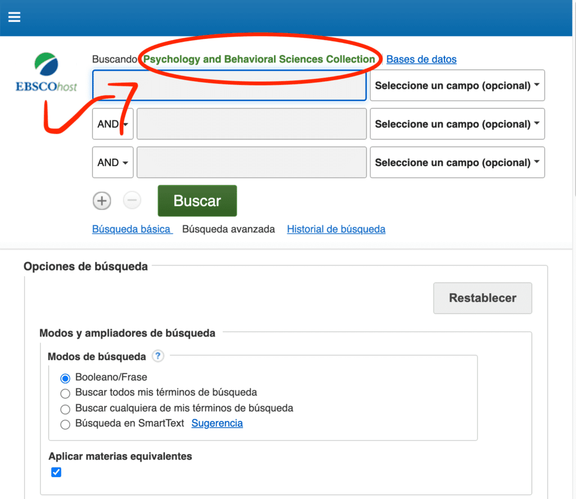
Task: Select Búsqueda en SmartText mode
Action: tap(65, 424)
